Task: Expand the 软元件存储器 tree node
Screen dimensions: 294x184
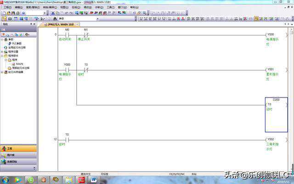Action: 2,72
